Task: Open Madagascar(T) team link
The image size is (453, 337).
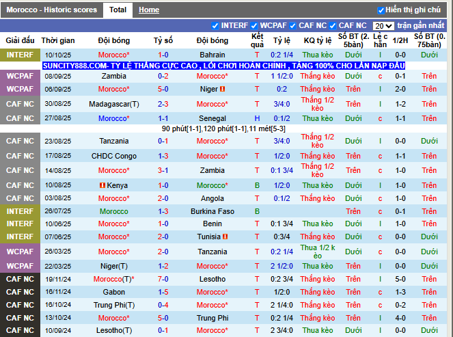Action: pyautogui.click(x=114, y=104)
